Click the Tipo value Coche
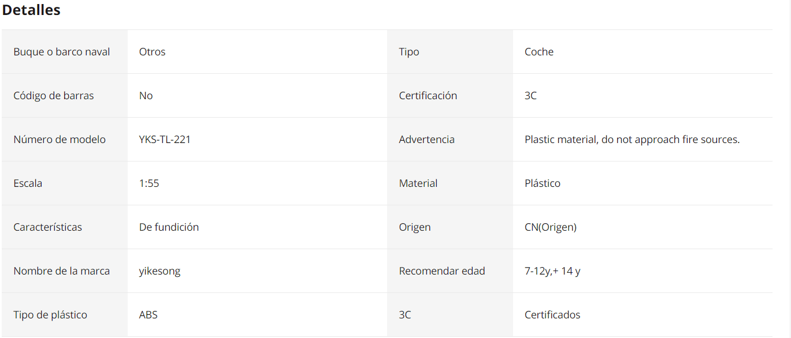 (539, 52)
